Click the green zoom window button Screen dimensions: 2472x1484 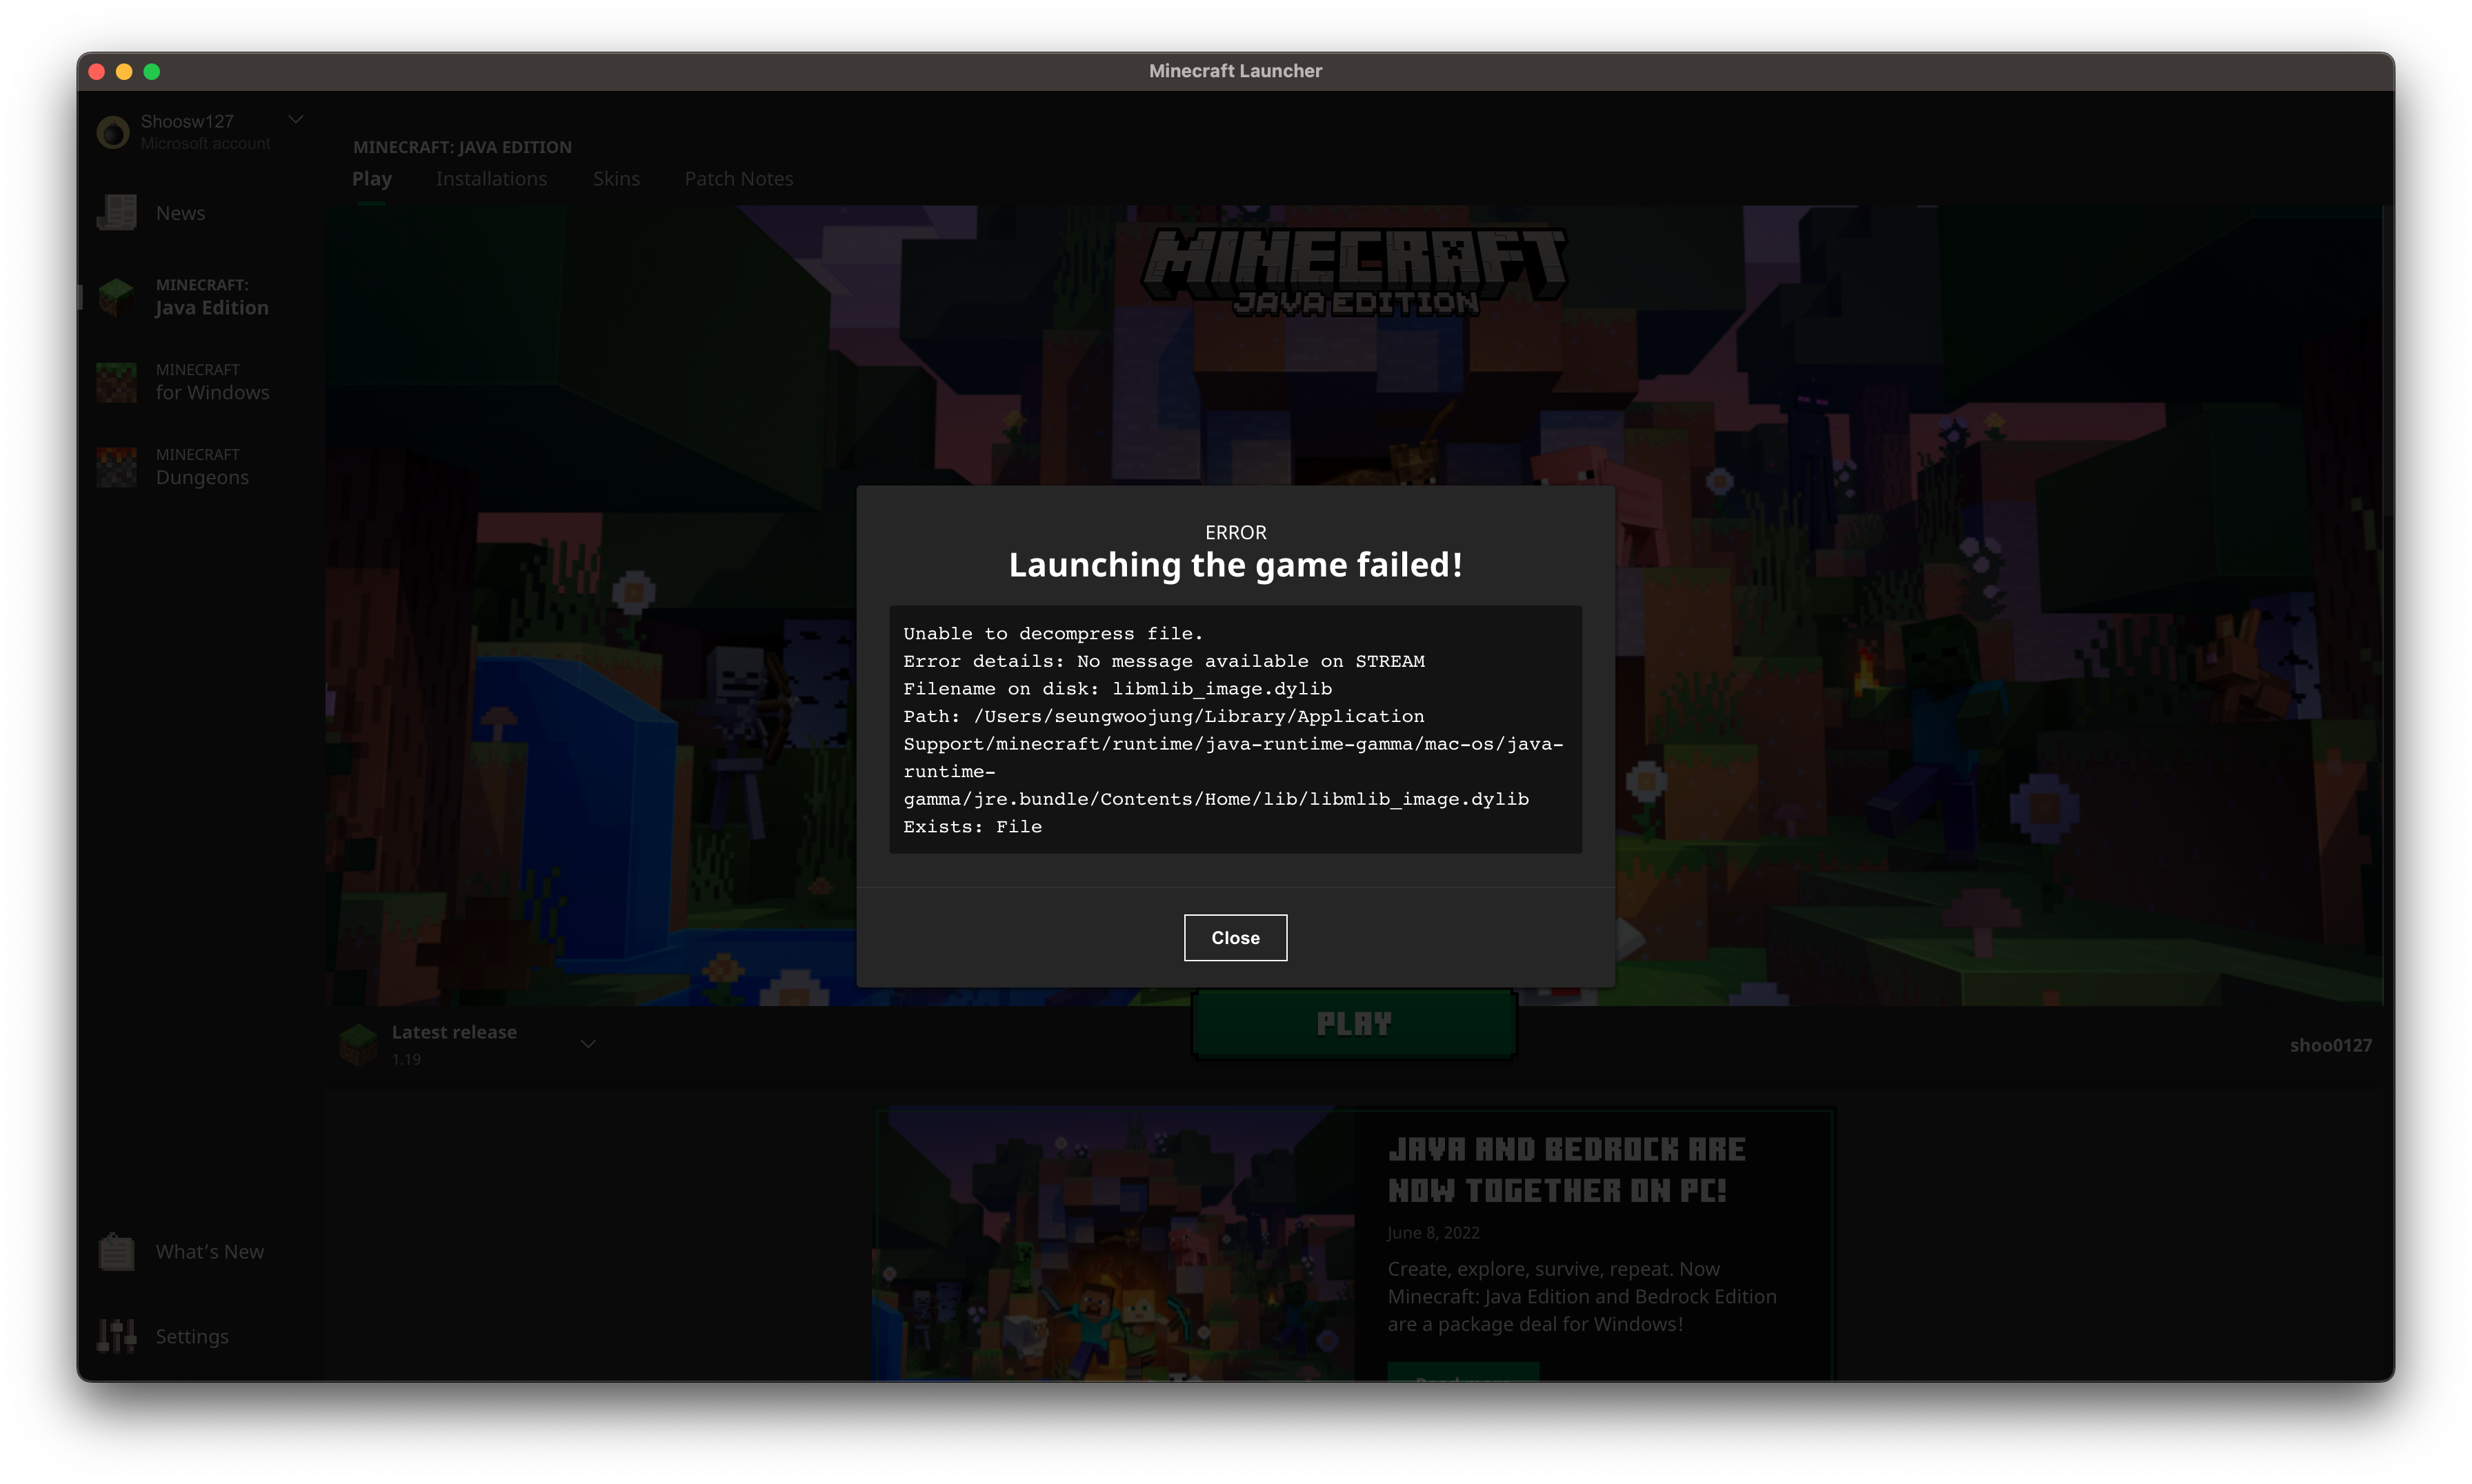pos(152,71)
